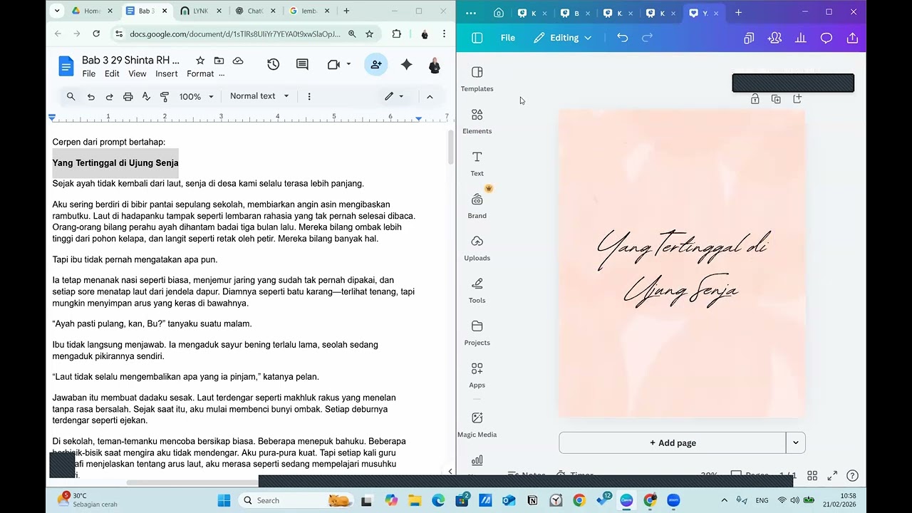Open Docs comments history icon
The height and width of the screenshot is (513, 912).
(302, 65)
